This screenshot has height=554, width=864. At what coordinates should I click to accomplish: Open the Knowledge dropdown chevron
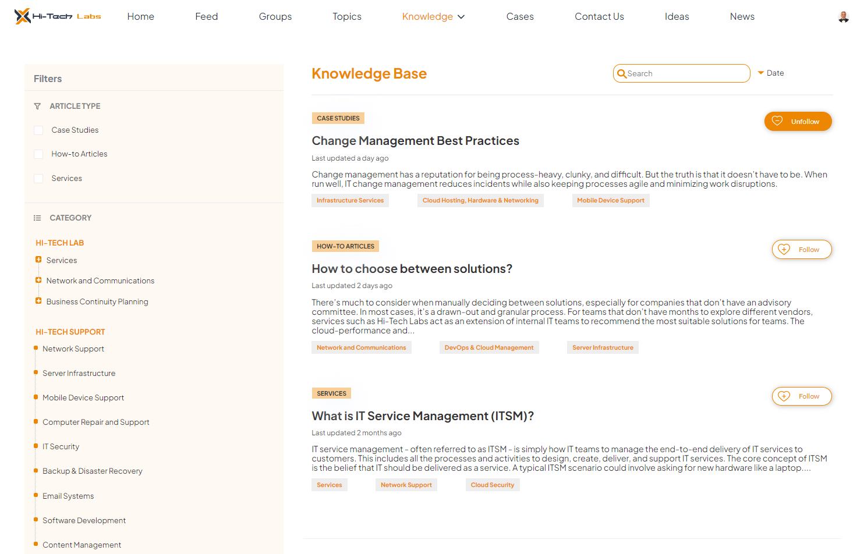click(x=461, y=17)
